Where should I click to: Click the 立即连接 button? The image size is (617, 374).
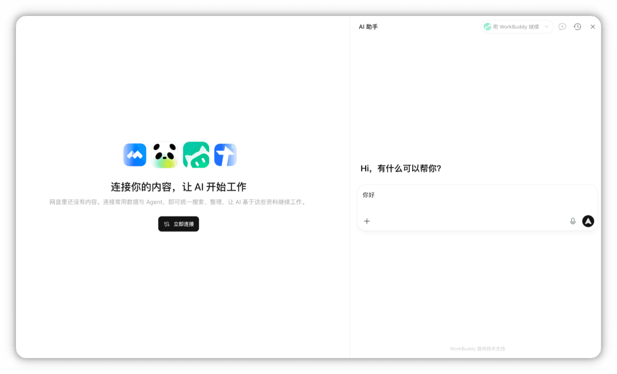(x=179, y=224)
